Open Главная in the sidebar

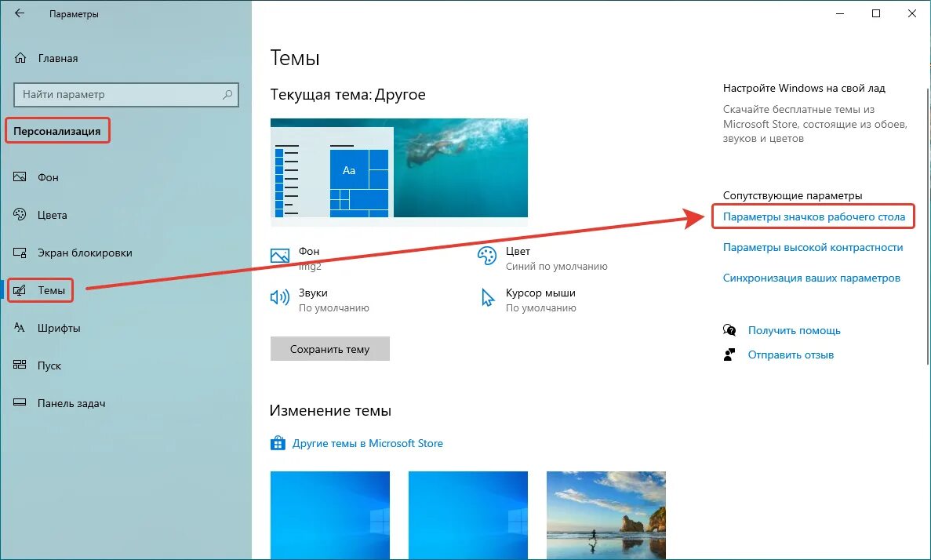pyautogui.click(x=57, y=58)
